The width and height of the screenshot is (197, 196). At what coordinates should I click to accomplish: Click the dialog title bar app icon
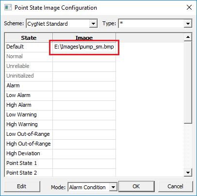click(8, 8)
